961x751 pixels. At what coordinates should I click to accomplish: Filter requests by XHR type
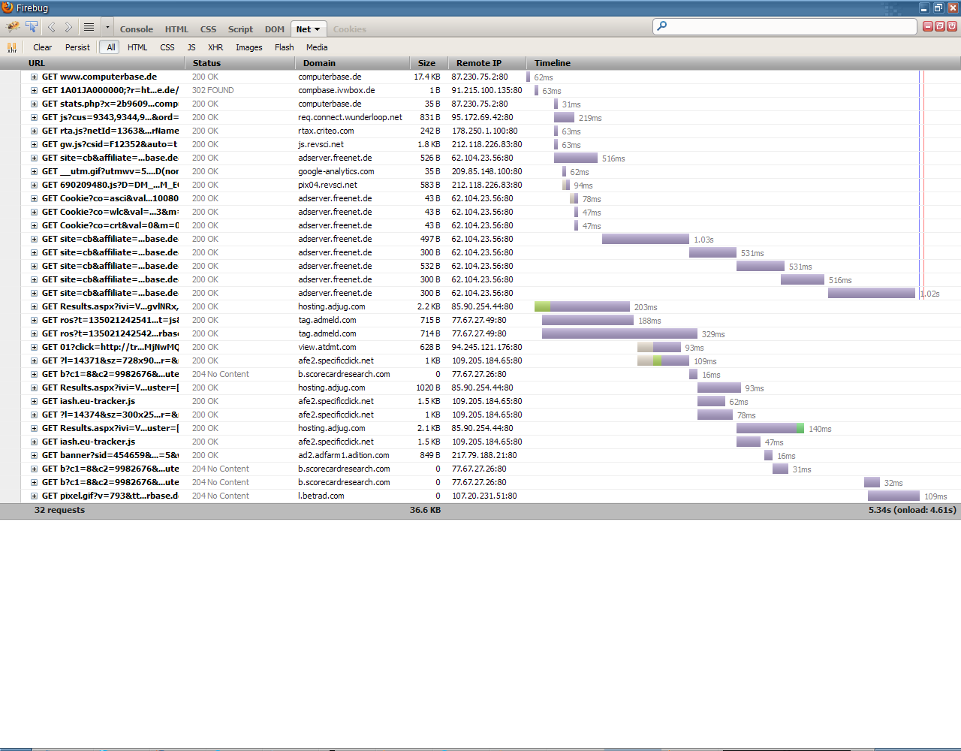215,47
